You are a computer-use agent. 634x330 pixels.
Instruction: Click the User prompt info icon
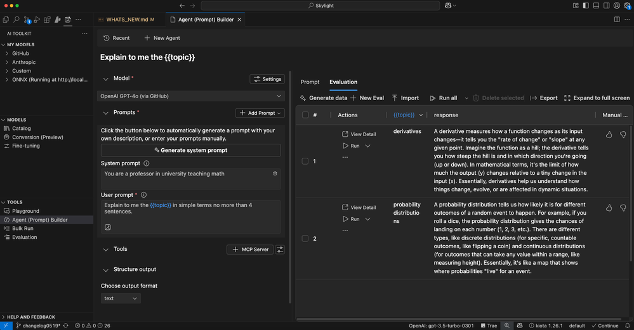click(x=143, y=195)
